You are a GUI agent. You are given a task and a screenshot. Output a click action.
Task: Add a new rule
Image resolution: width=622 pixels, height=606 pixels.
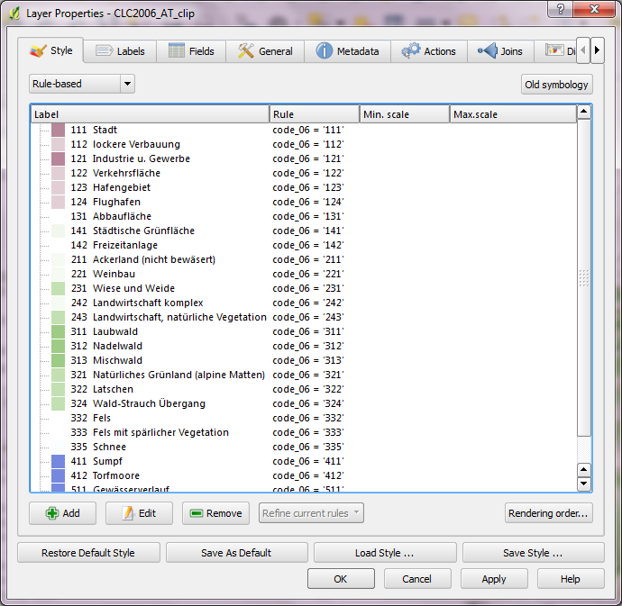coord(62,513)
